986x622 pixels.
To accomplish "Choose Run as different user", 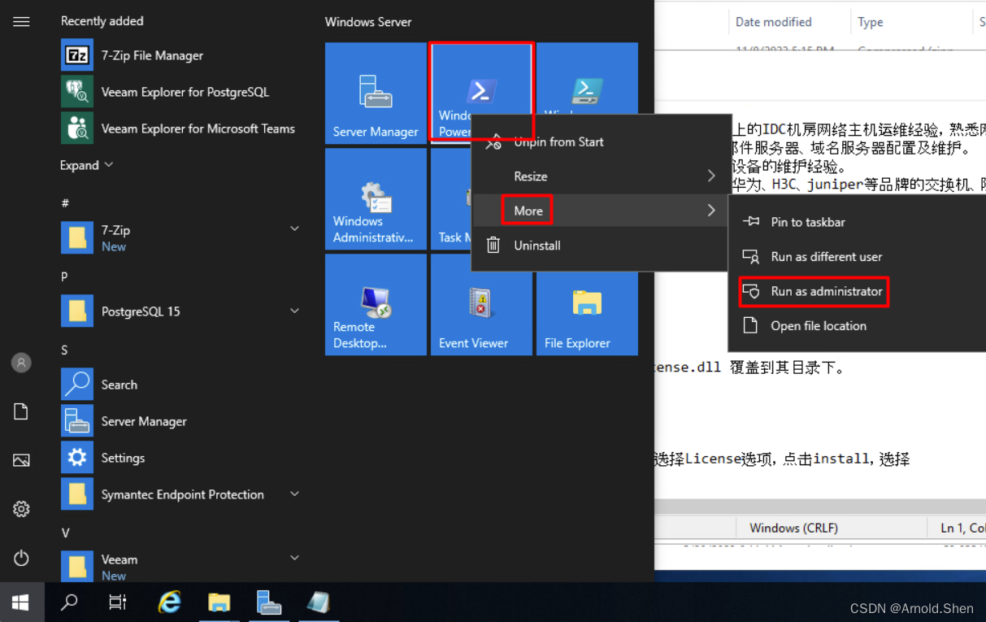I will pyautogui.click(x=857, y=256).
